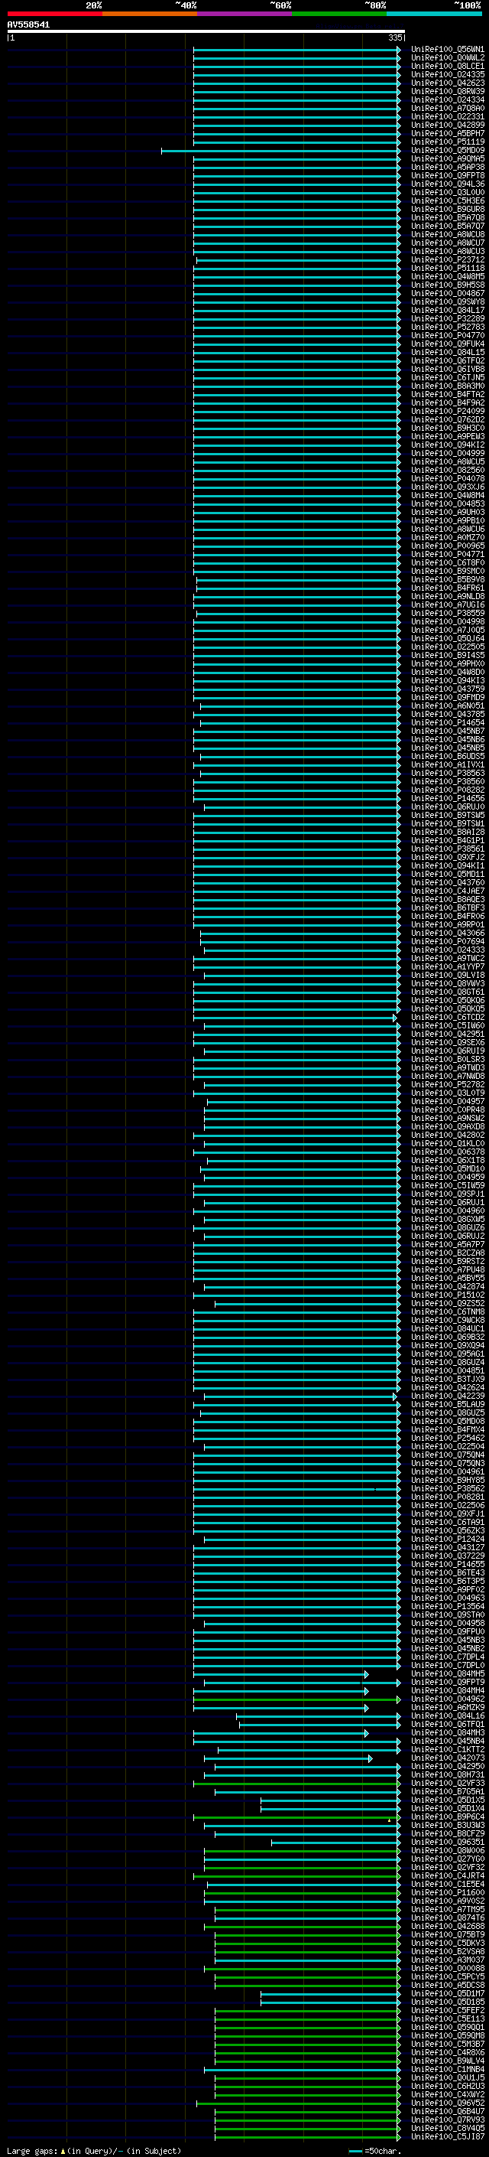
Task: Click the red 20% identity color segment
Action: pyautogui.click(x=54, y=14)
